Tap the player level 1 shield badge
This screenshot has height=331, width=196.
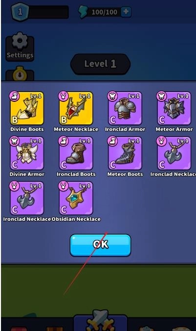click(x=20, y=12)
